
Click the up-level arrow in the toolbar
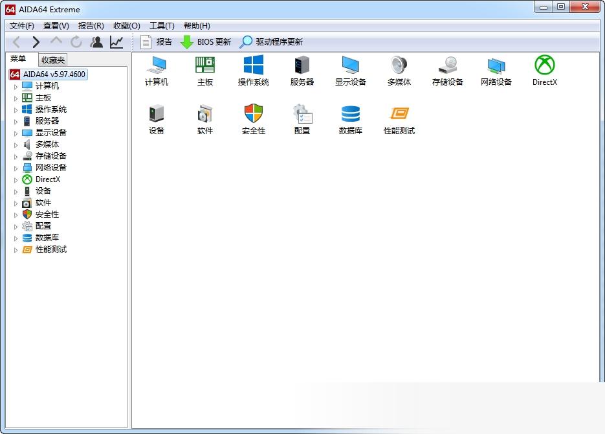point(56,41)
